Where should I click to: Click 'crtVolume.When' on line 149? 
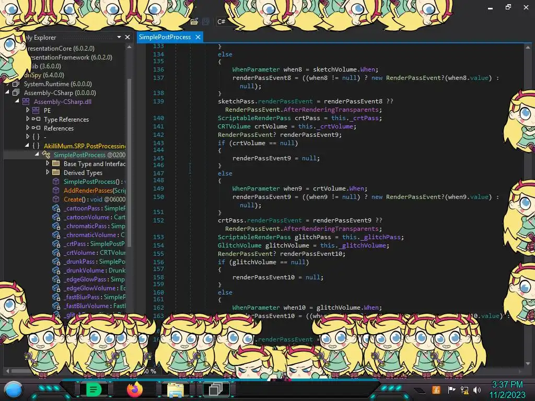[x=339, y=188]
